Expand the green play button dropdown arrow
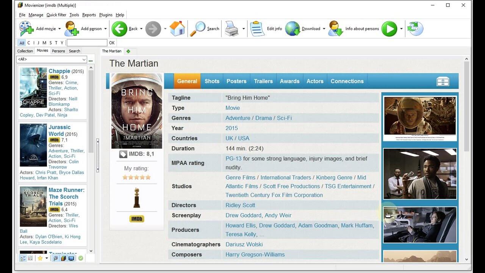 [401, 29]
